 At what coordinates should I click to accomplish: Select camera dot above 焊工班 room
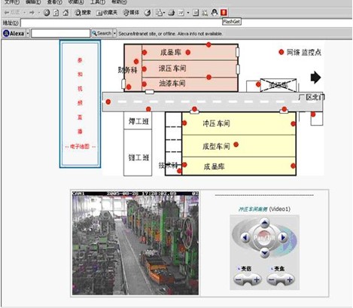click(x=148, y=109)
